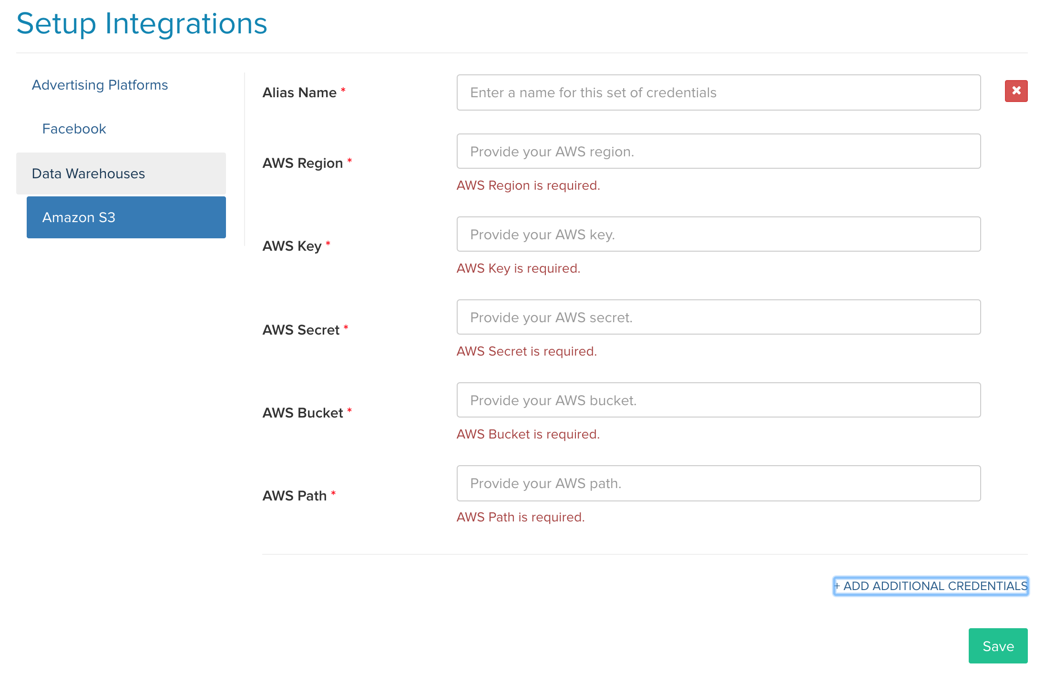Focus the Alias Name input field
This screenshot has height=673, width=1045.
tap(718, 92)
